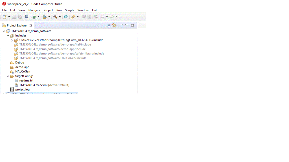Select the project.log file
This screenshot has width=289, height=162.
(x=22, y=90)
